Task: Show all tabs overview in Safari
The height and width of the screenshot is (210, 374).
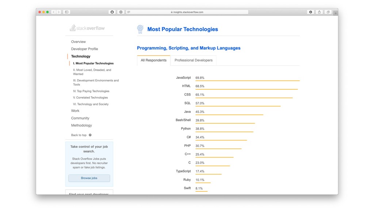Action: coord(328,12)
